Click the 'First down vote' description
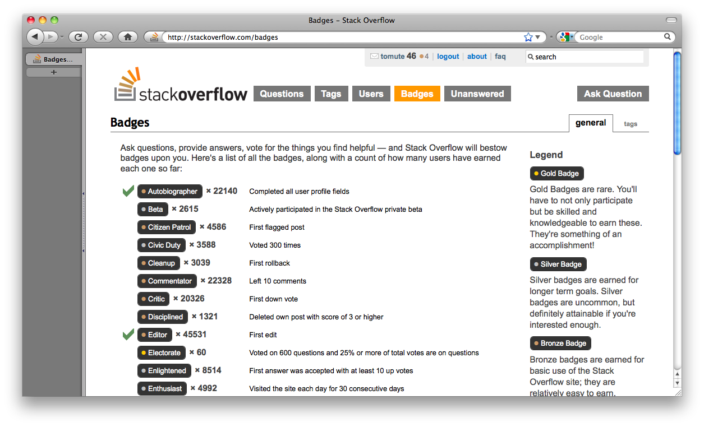Screen dimensions: 704x427 [274, 299]
